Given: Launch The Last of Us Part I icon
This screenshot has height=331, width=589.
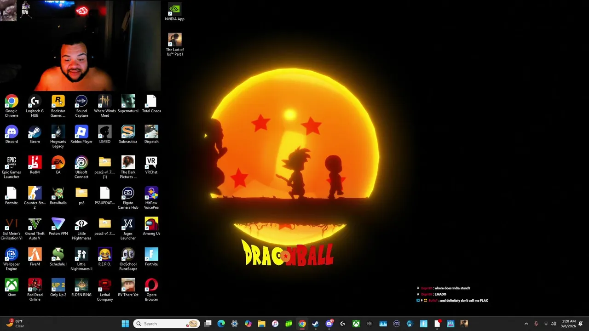Looking at the screenshot, I should [x=174, y=45].
